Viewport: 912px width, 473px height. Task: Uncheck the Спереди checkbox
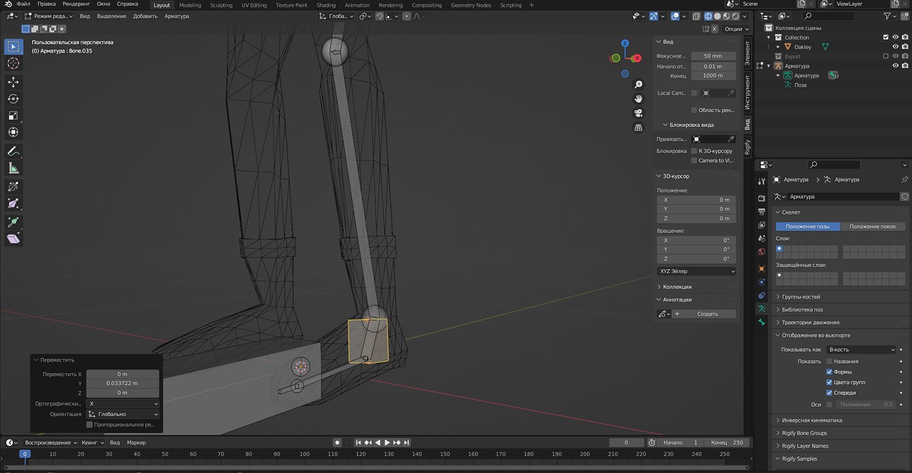(829, 393)
